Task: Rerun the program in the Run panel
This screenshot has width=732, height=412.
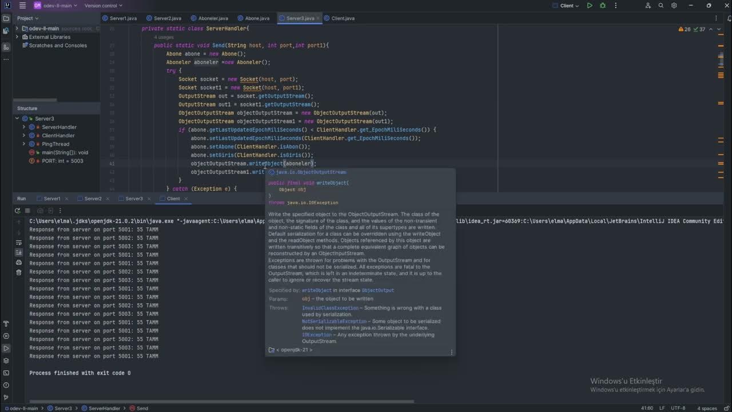Action: (x=18, y=211)
